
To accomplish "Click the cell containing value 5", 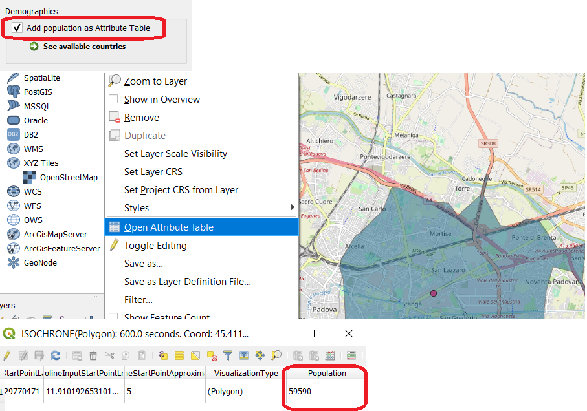I will [x=165, y=391].
